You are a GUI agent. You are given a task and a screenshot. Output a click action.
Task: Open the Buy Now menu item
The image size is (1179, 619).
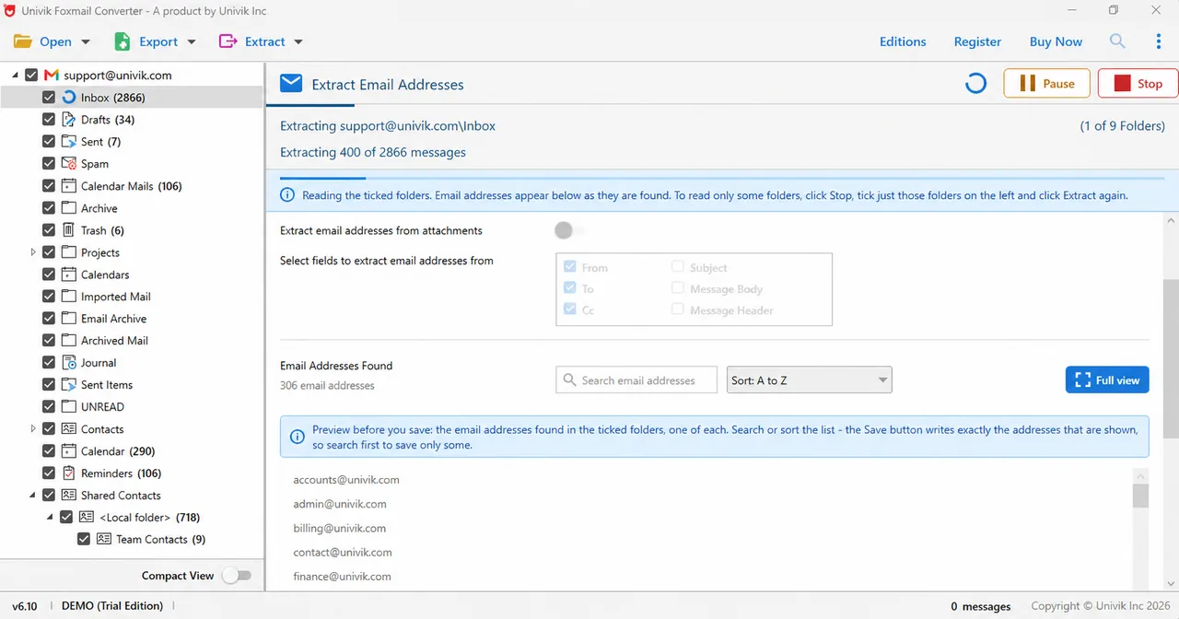point(1056,41)
